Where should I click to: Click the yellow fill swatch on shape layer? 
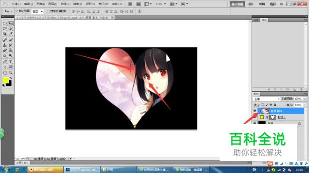tap(262, 117)
